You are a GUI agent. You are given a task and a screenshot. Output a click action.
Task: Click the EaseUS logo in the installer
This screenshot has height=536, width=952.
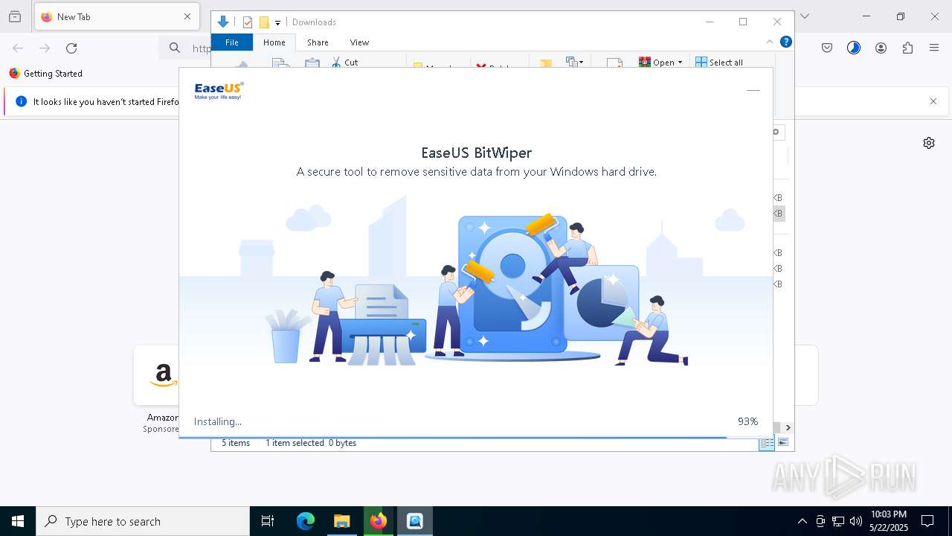(x=219, y=91)
